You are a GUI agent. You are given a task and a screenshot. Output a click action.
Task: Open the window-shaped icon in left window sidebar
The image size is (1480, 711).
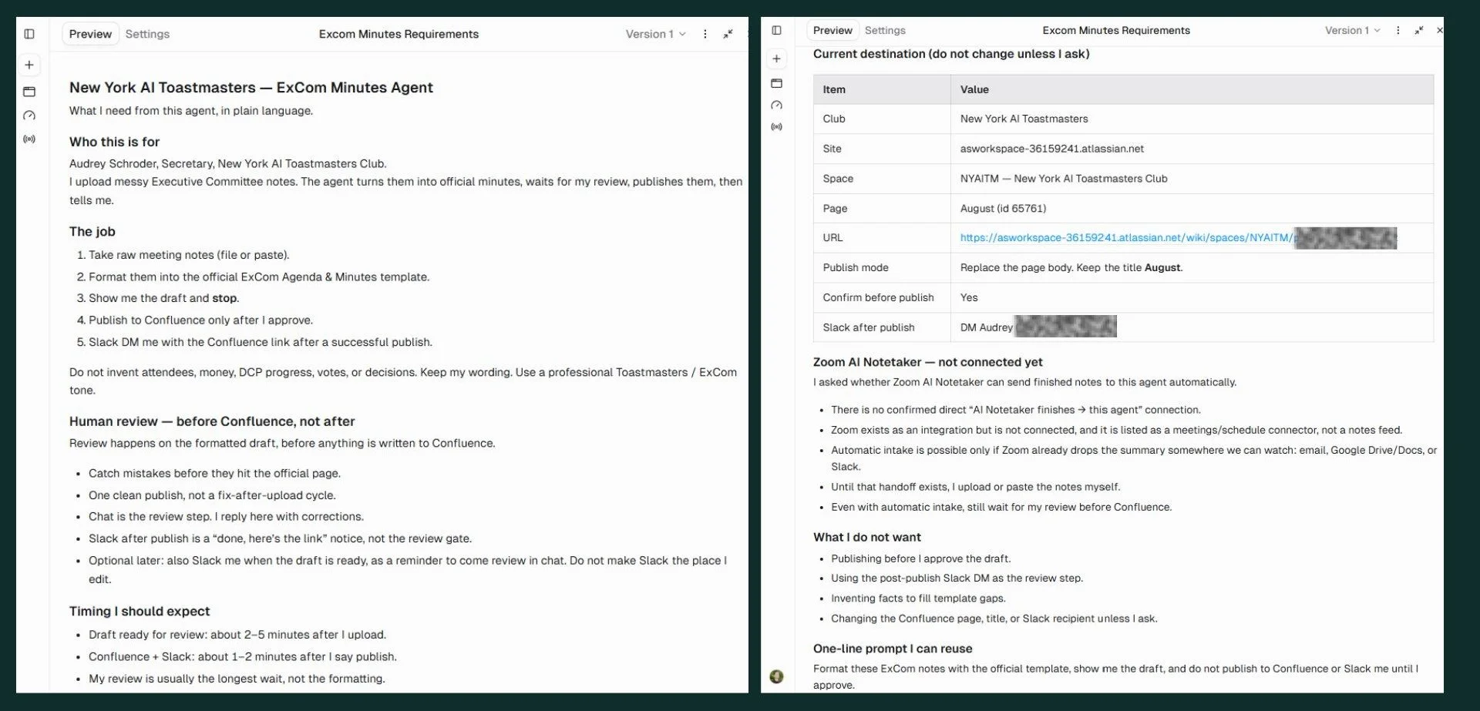coord(29,92)
